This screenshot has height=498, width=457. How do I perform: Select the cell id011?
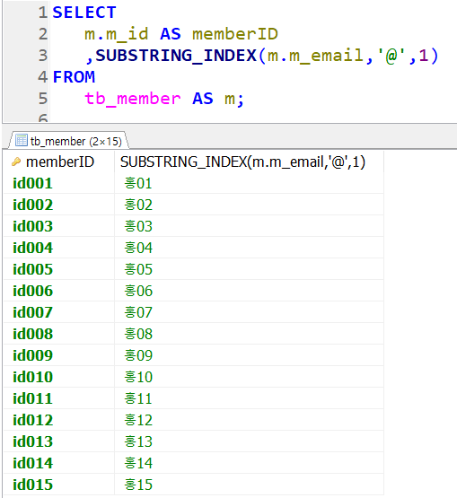click(x=59, y=398)
